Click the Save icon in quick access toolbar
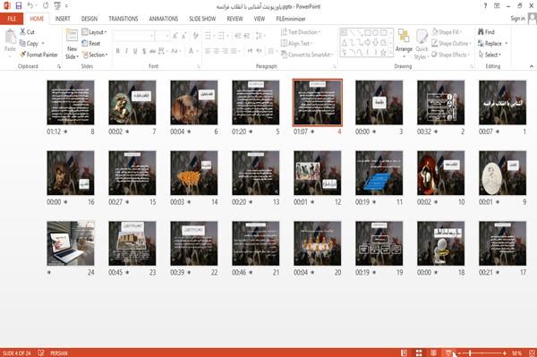This screenshot has width=537, height=357. point(19,5)
